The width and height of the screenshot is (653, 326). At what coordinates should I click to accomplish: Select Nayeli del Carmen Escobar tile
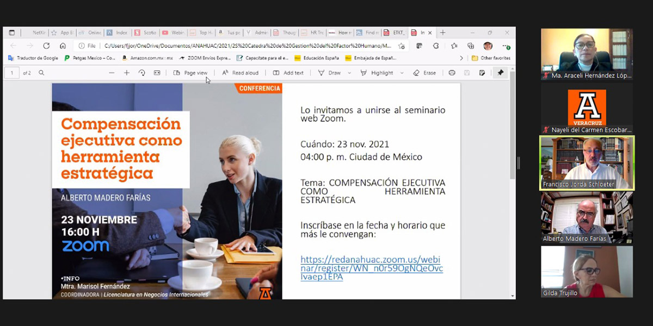tap(587, 109)
